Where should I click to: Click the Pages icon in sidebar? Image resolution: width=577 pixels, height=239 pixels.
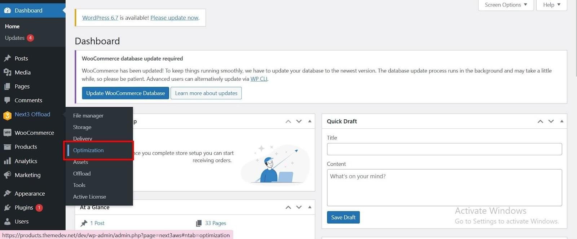coord(7,87)
